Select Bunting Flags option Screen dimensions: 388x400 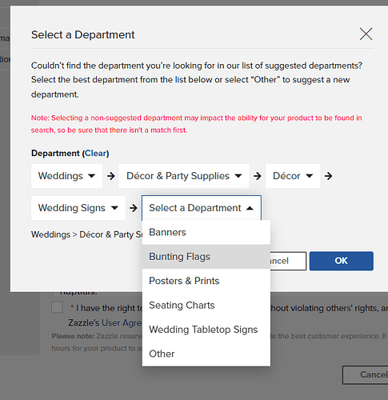coord(206,257)
